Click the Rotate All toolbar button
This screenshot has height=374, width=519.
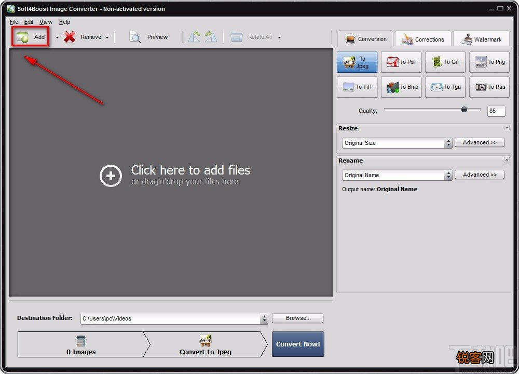coord(251,37)
